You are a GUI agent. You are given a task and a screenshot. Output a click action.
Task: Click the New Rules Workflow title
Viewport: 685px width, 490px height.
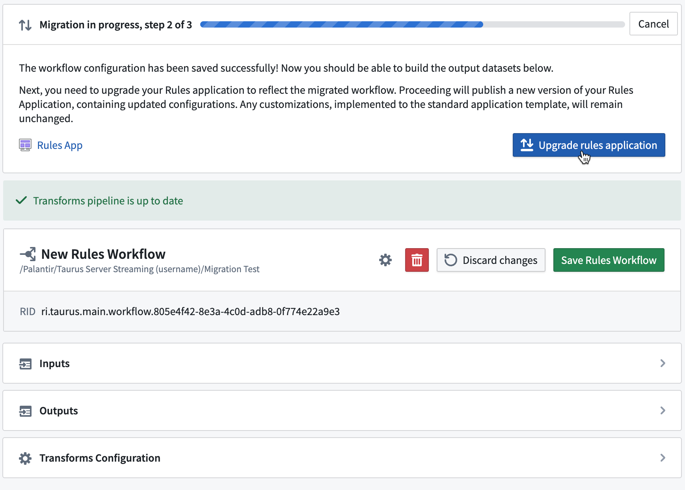pos(103,254)
